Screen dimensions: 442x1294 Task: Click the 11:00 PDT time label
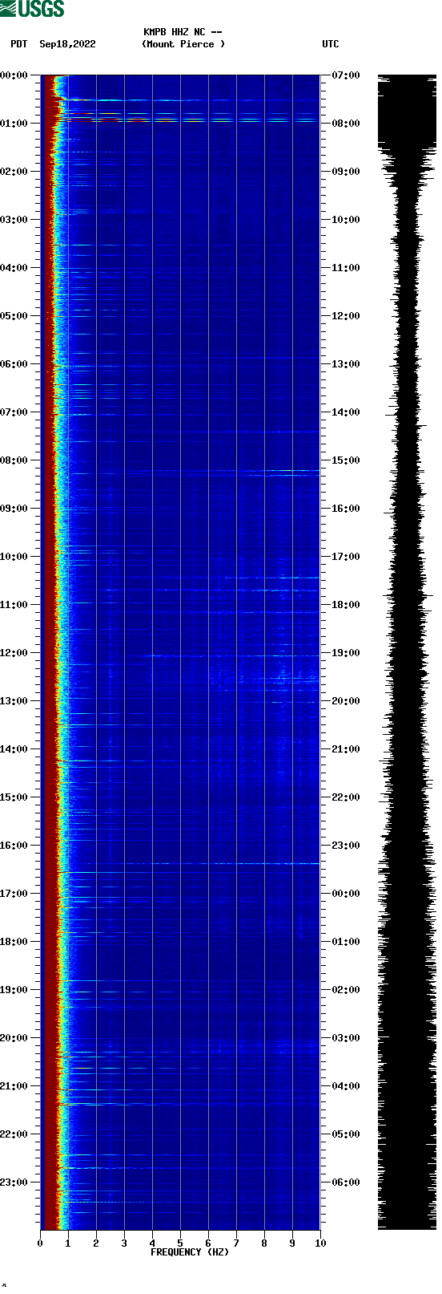point(14,605)
